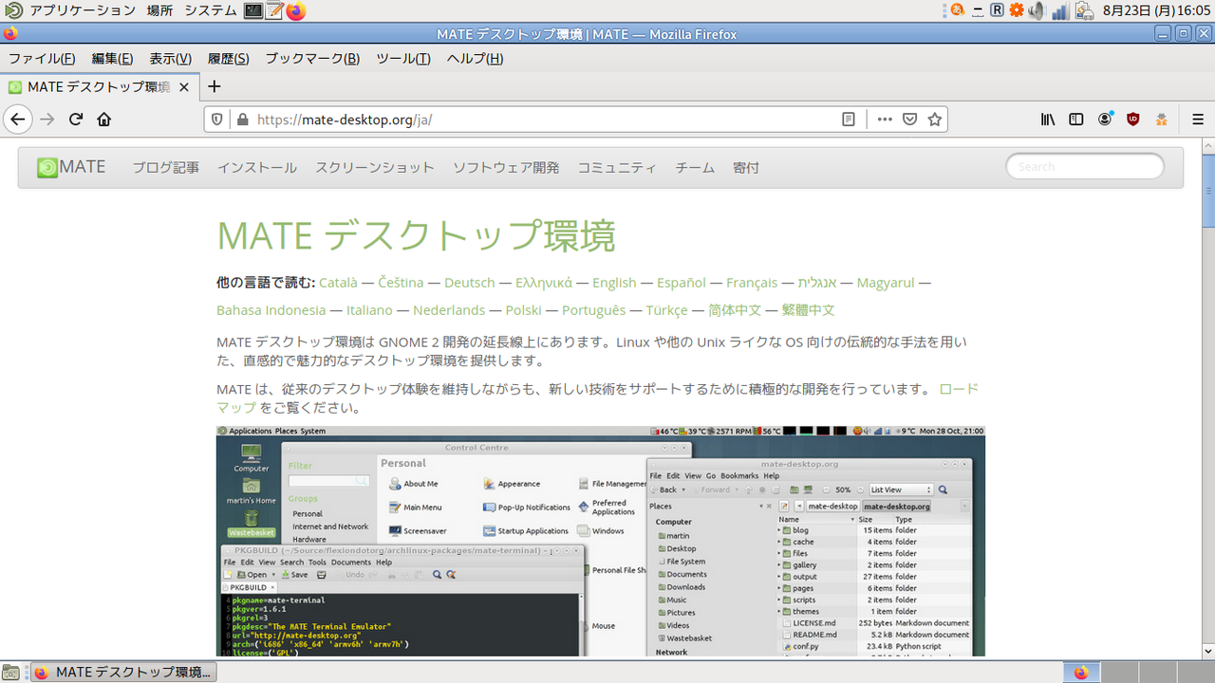Launch text editor from top panel

pyautogui.click(x=274, y=10)
